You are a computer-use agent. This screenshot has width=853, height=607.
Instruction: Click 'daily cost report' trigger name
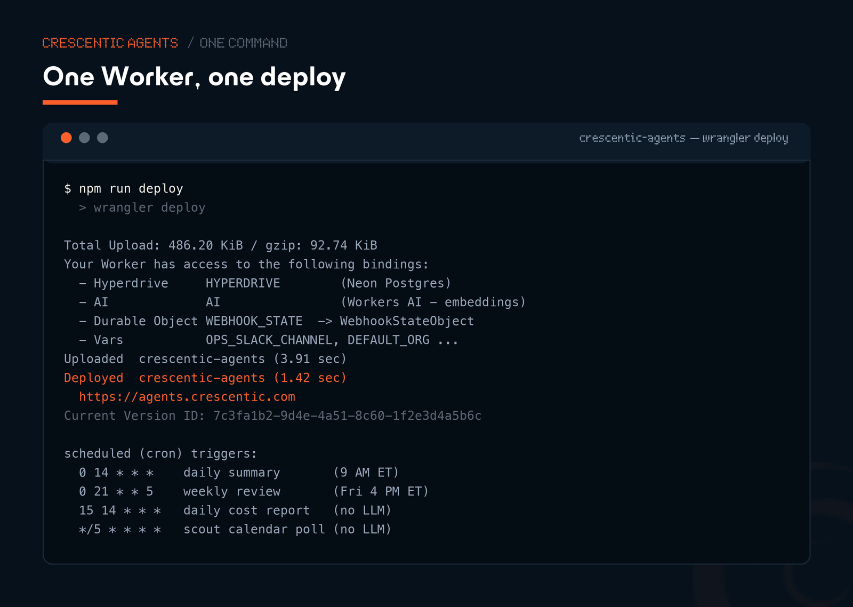[246, 511]
